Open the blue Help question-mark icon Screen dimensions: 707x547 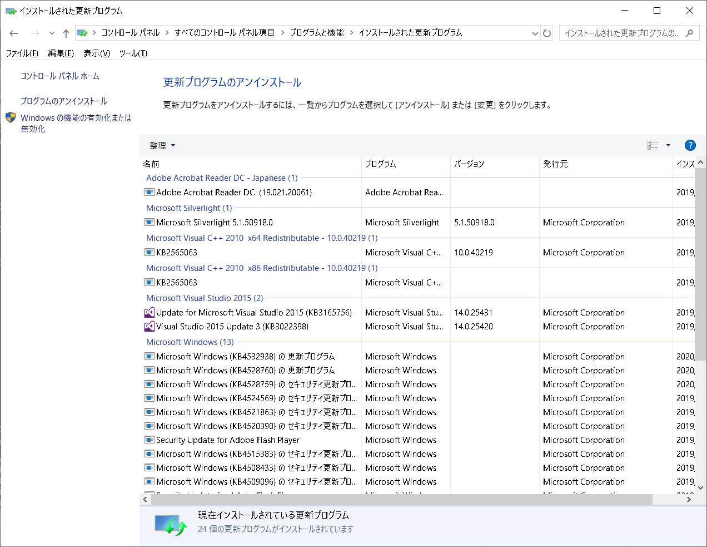(x=690, y=145)
